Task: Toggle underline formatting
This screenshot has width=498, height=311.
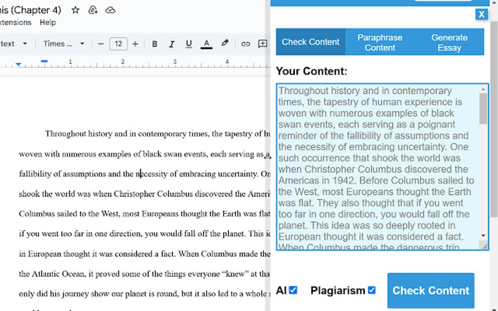Action: point(188,44)
